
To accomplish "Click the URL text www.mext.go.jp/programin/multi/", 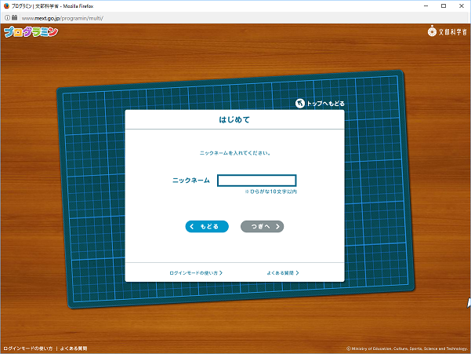I will 63,18.
